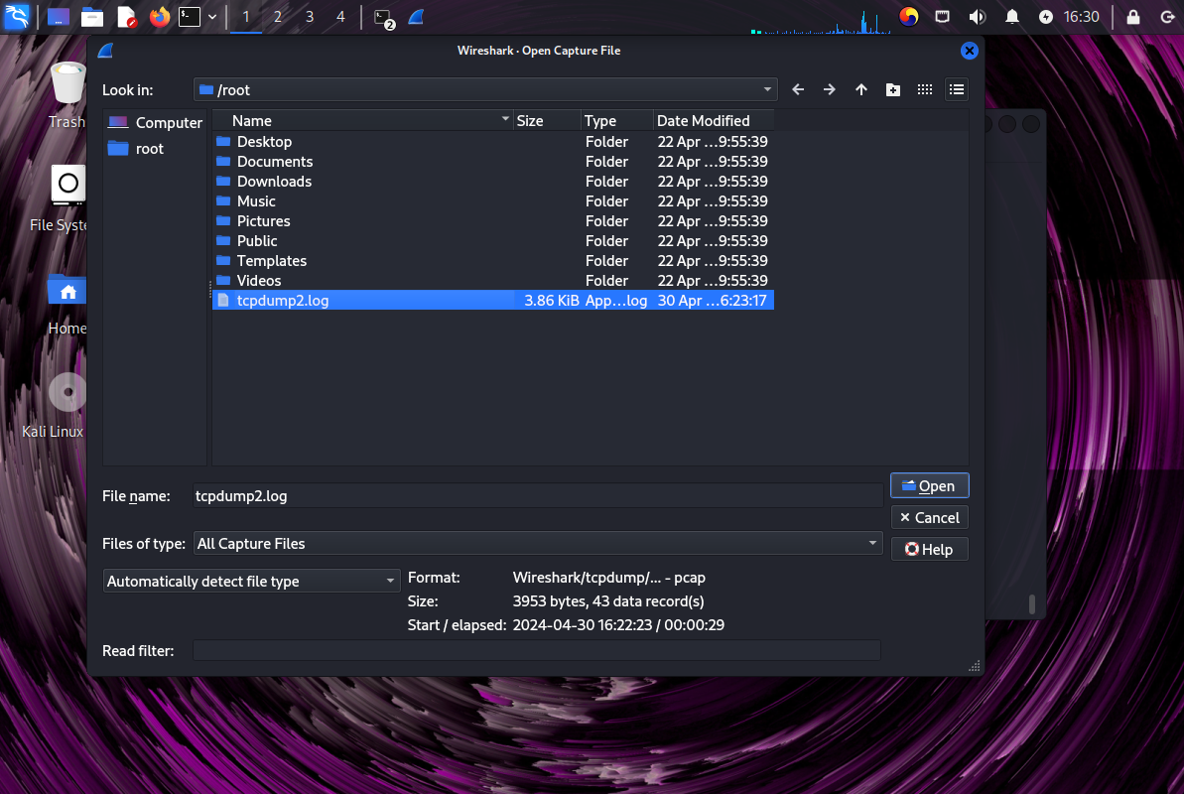Image resolution: width=1184 pixels, height=794 pixels.
Task: Select the Pictures folder
Action: point(493,220)
